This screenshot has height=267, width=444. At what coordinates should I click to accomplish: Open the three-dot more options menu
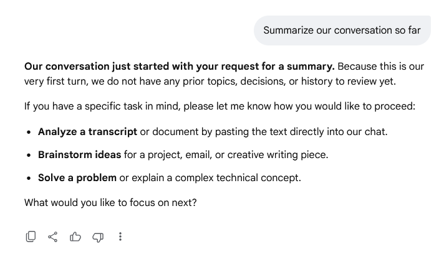[120, 237]
